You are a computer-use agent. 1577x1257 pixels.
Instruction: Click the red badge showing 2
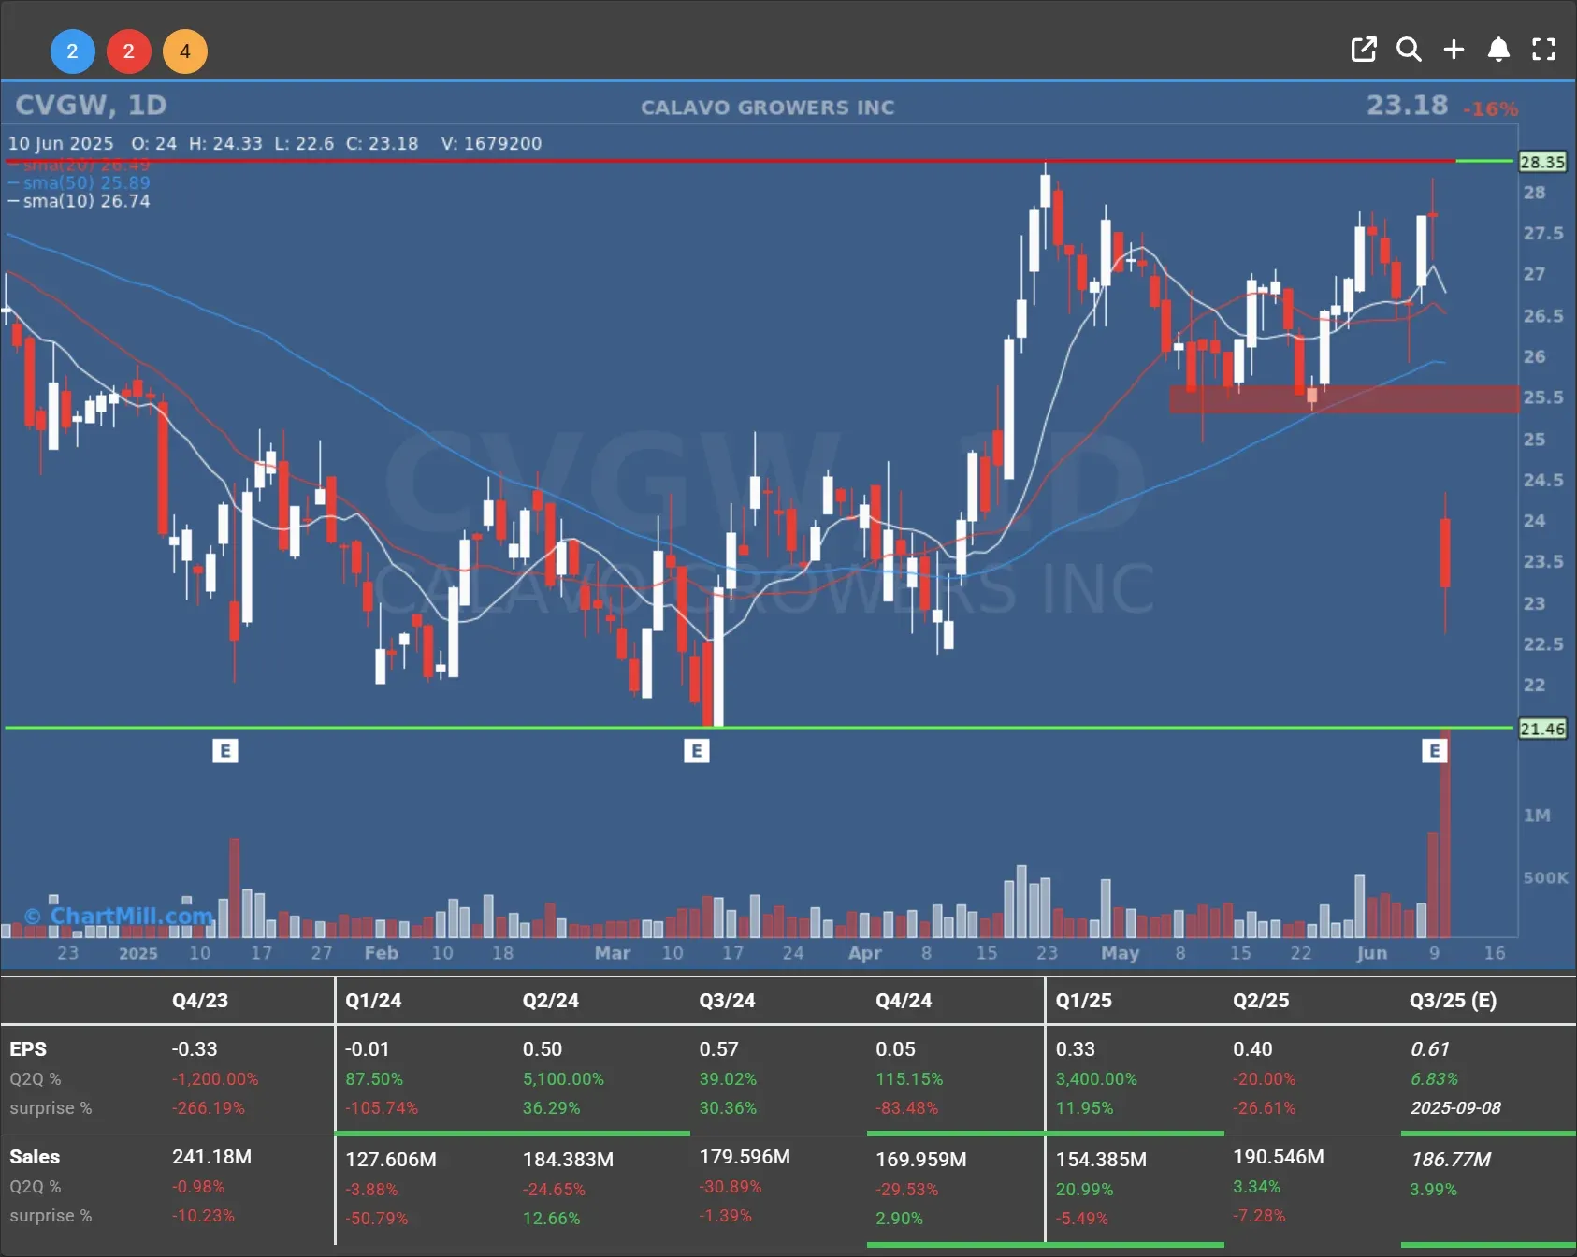point(129,51)
